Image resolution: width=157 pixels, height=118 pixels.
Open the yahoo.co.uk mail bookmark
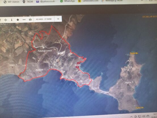coord(46,1)
